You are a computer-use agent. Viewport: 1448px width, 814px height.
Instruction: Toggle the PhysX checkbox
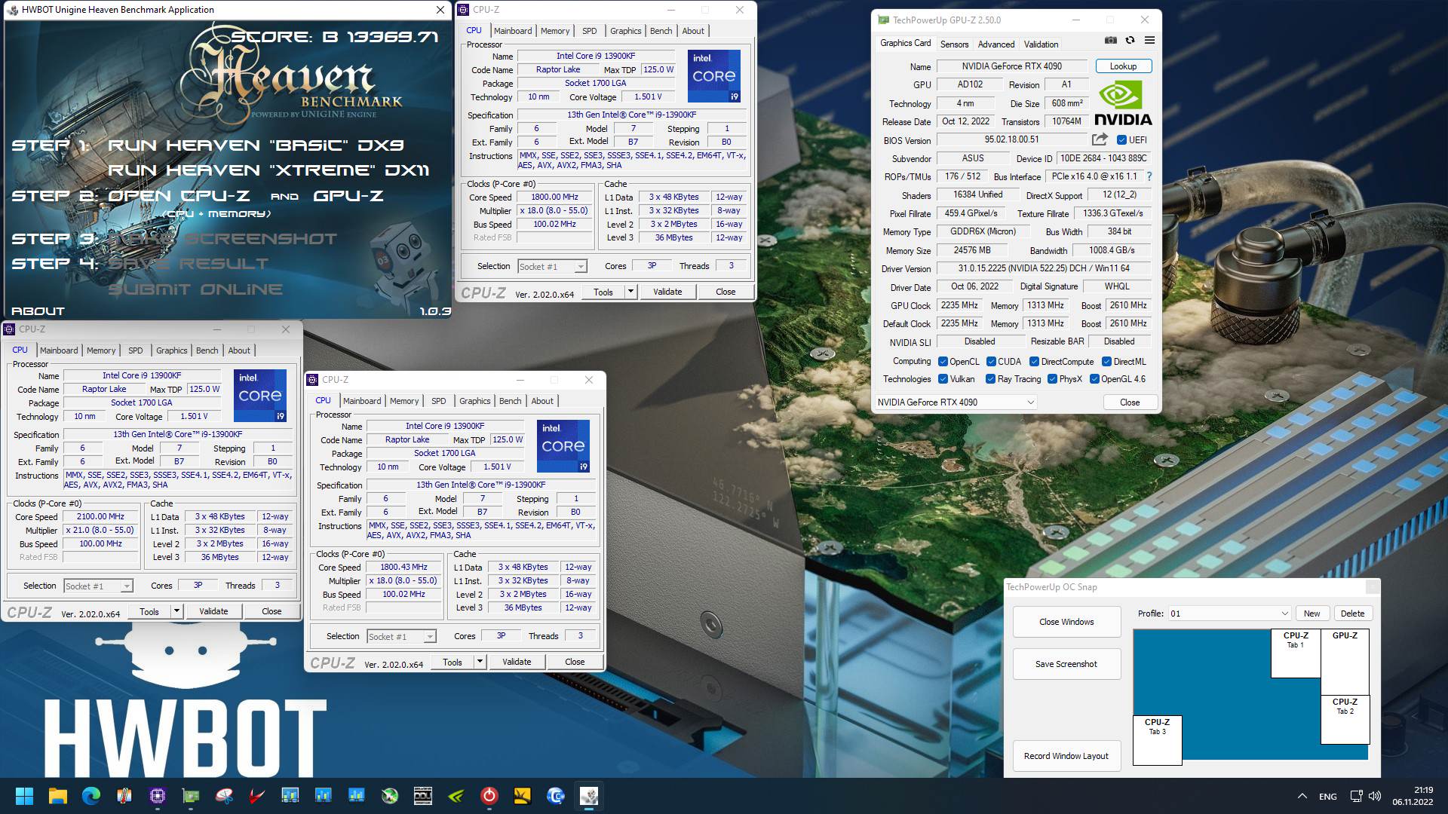click(x=1052, y=379)
